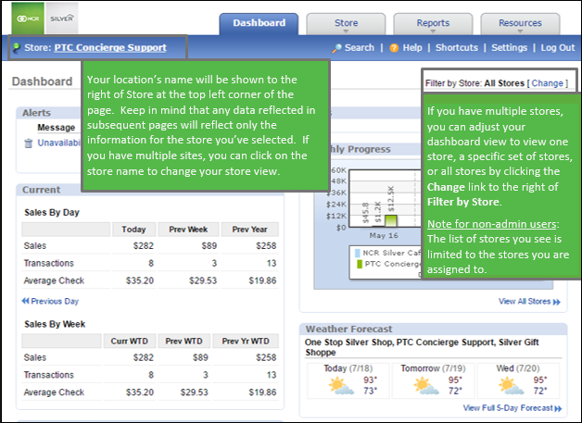Click the Sales By Week heading
Viewport: 582px width, 423px height.
[55, 324]
